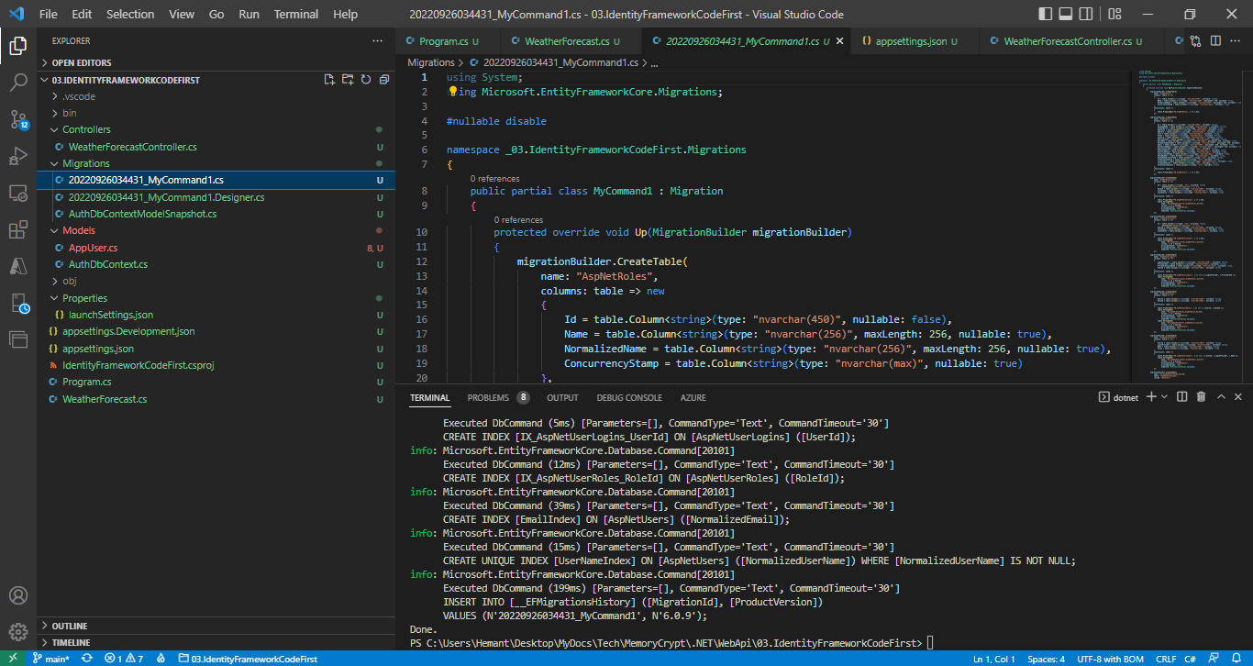
Task: Add a new terminal with plus icon
Action: (x=1151, y=397)
